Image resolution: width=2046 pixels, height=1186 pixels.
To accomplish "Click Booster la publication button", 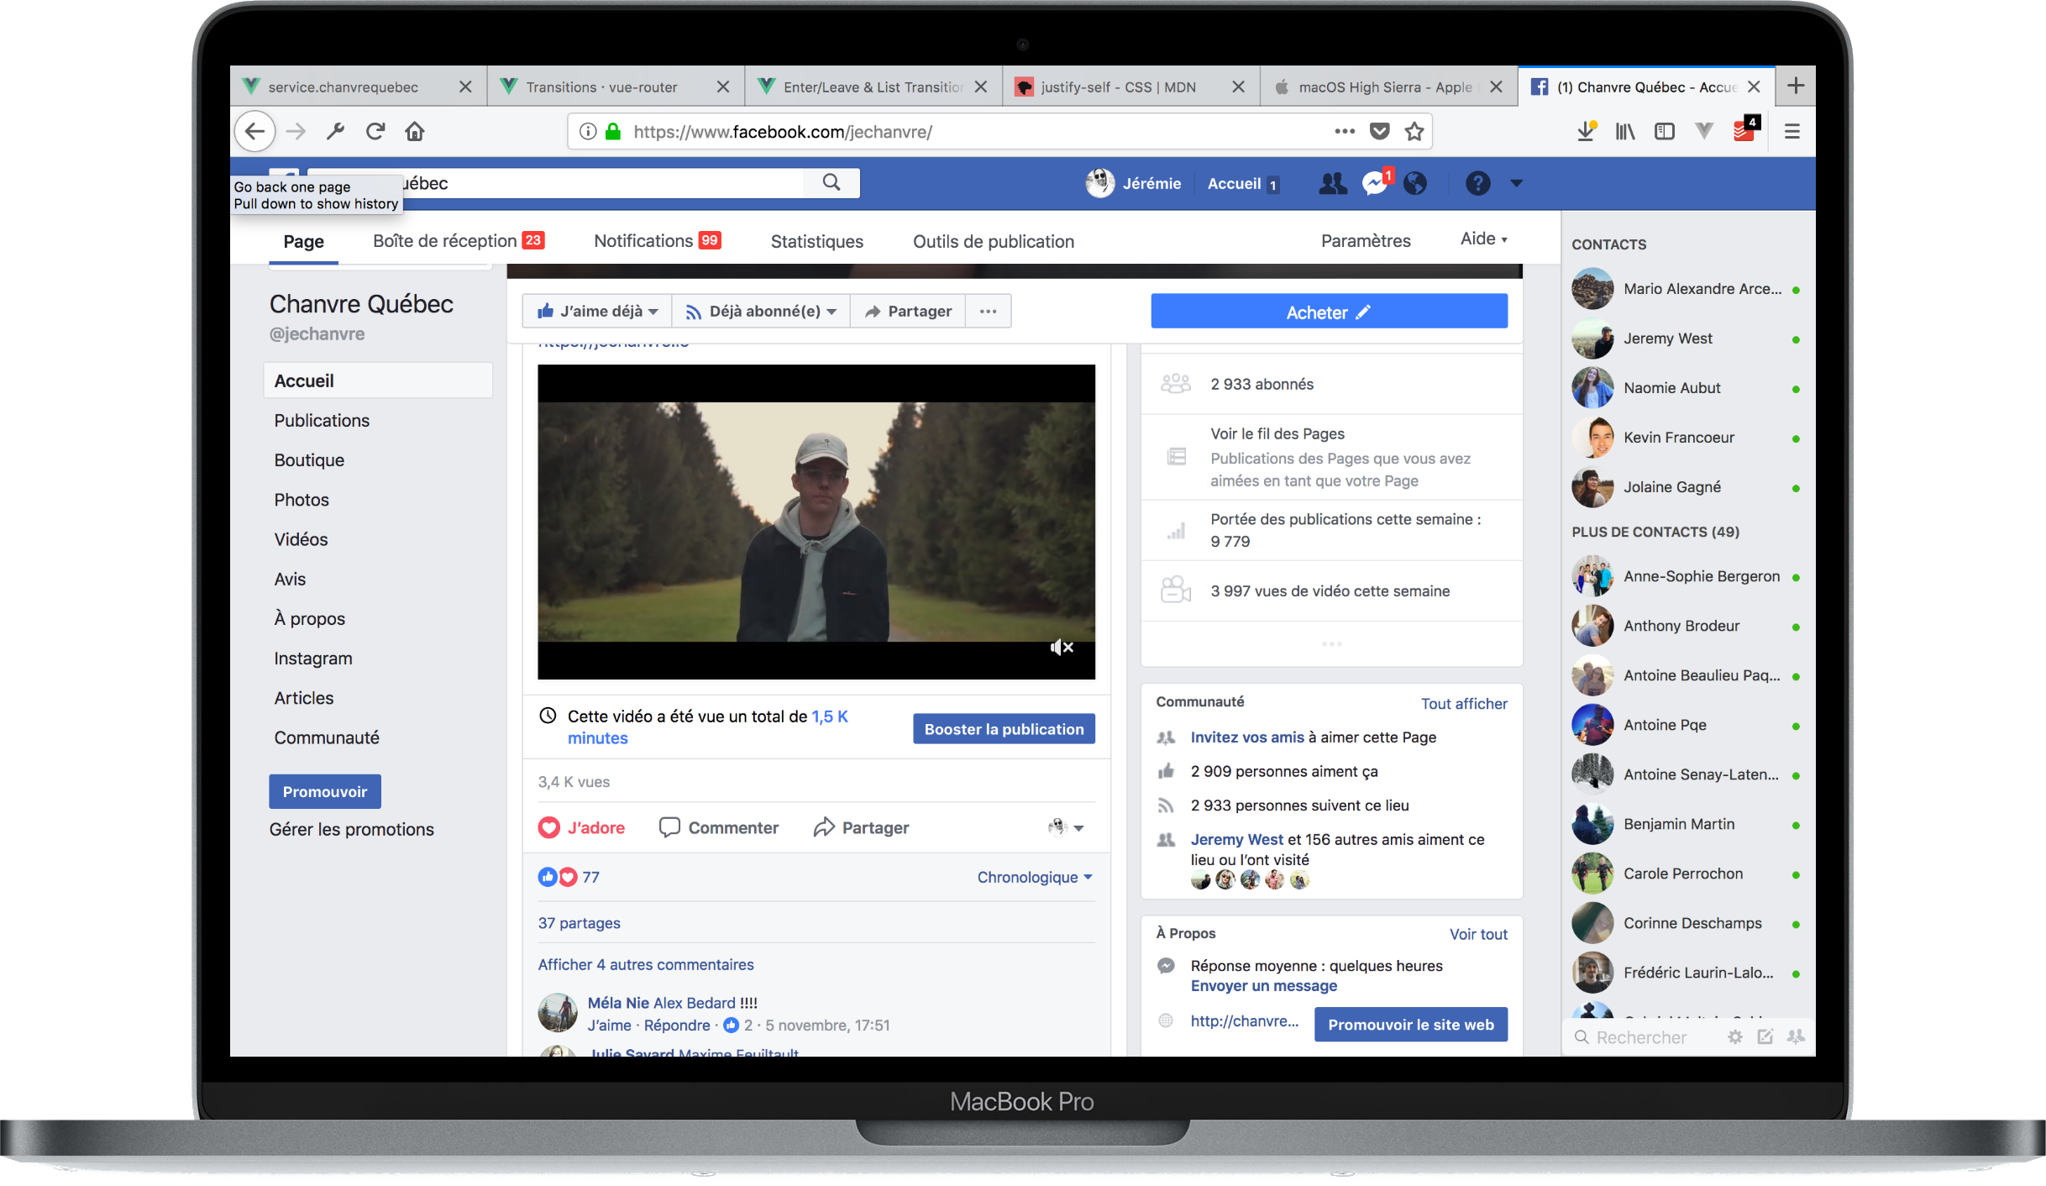I will tap(1004, 729).
